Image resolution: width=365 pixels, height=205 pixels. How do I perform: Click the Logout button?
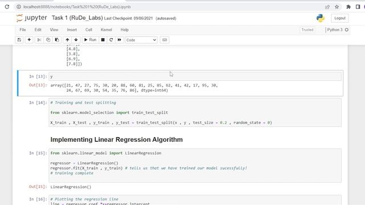pyautogui.click(x=340, y=18)
